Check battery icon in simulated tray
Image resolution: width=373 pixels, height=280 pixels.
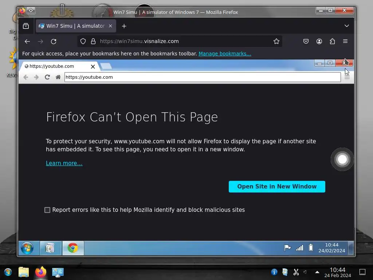point(311,248)
